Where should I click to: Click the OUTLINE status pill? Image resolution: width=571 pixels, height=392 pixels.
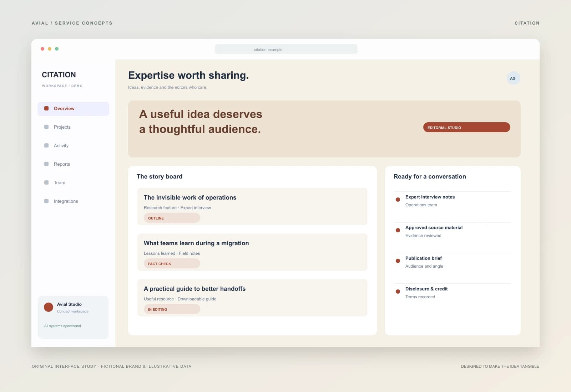(x=172, y=218)
